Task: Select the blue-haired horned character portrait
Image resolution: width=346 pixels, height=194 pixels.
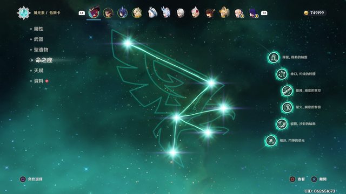Action: (x=123, y=12)
